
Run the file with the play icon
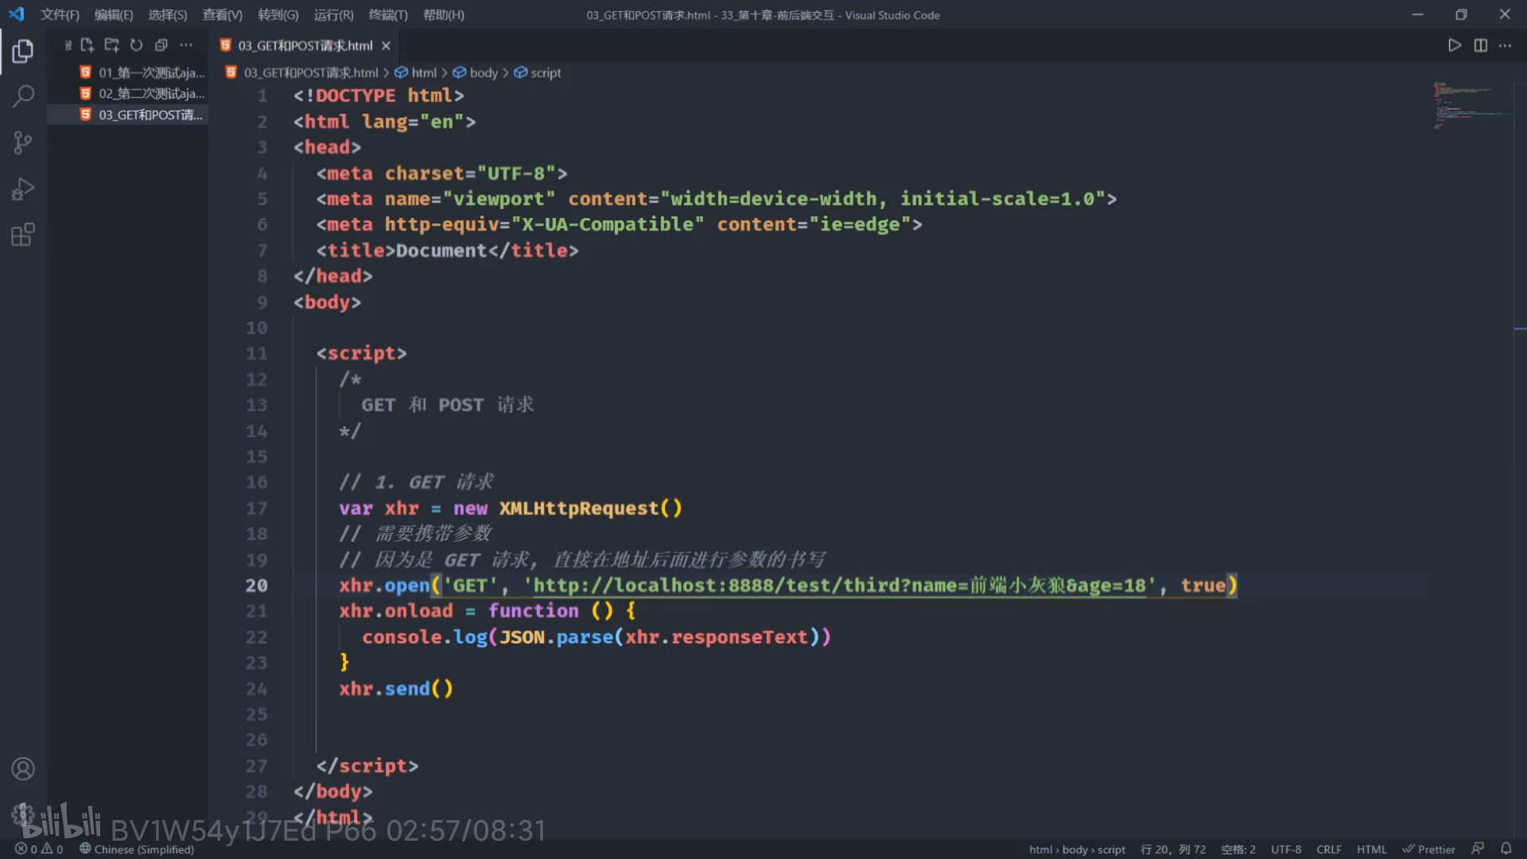click(1455, 45)
